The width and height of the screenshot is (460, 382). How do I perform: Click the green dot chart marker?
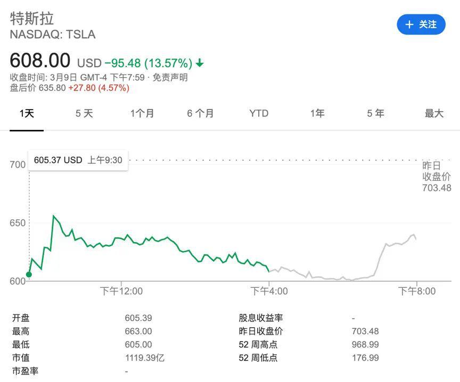(29, 275)
